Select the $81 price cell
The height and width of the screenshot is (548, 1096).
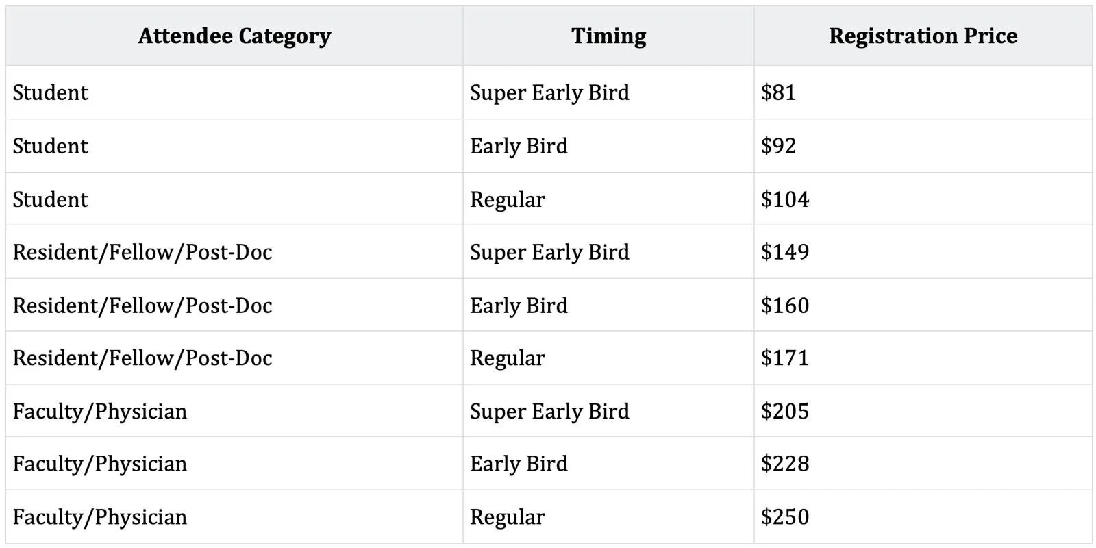pos(778,92)
